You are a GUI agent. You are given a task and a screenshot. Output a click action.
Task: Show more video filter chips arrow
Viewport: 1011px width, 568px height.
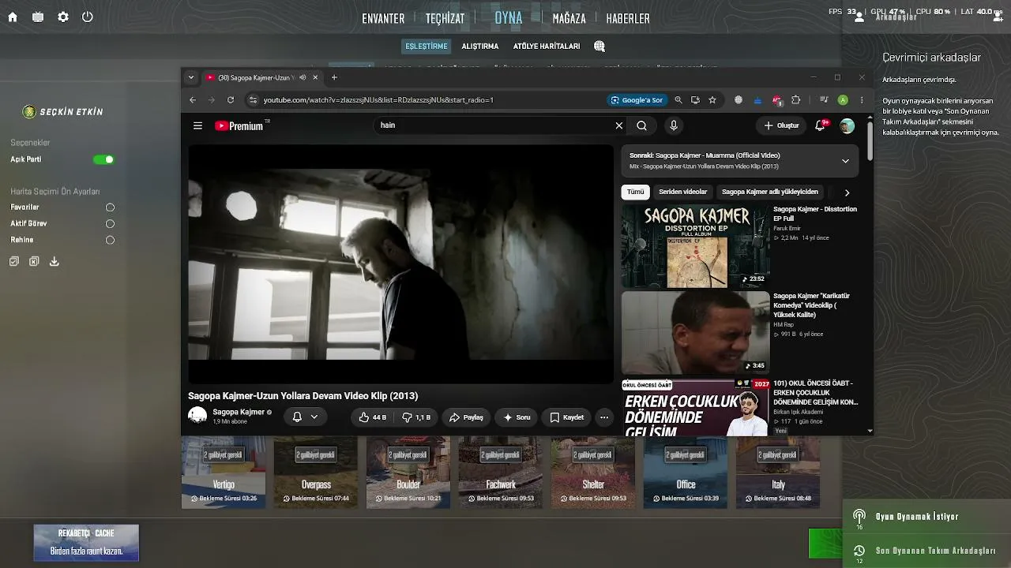tap(847, 192)
